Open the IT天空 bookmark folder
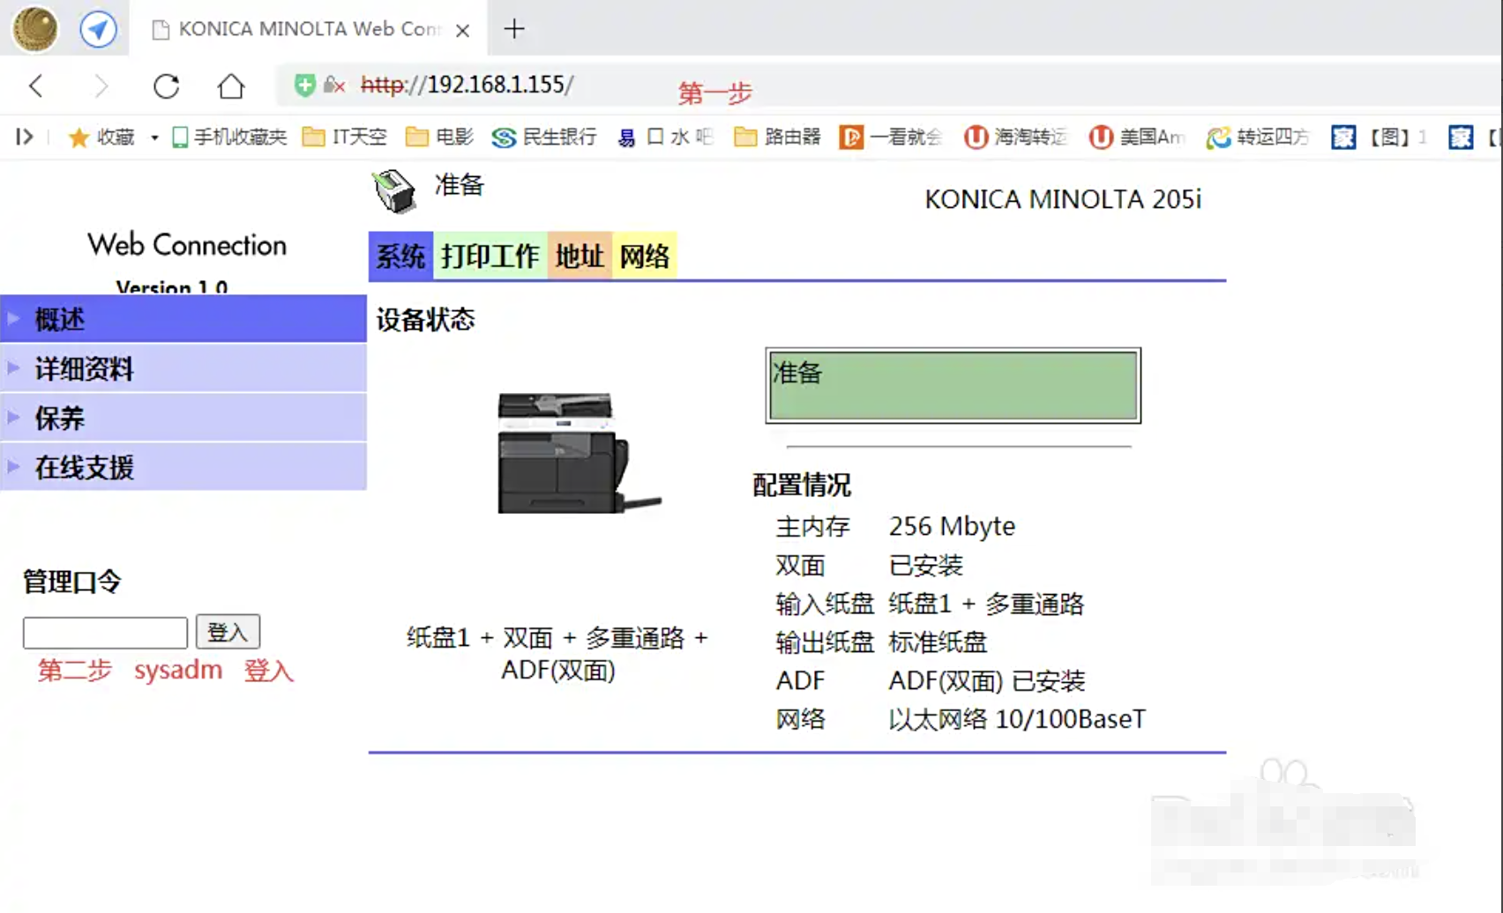1503x913 pixels. click(x=344, y=137)
